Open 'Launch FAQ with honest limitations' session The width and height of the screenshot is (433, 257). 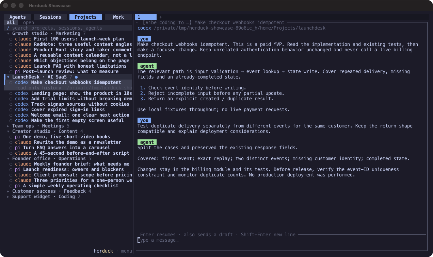point(68,66)
